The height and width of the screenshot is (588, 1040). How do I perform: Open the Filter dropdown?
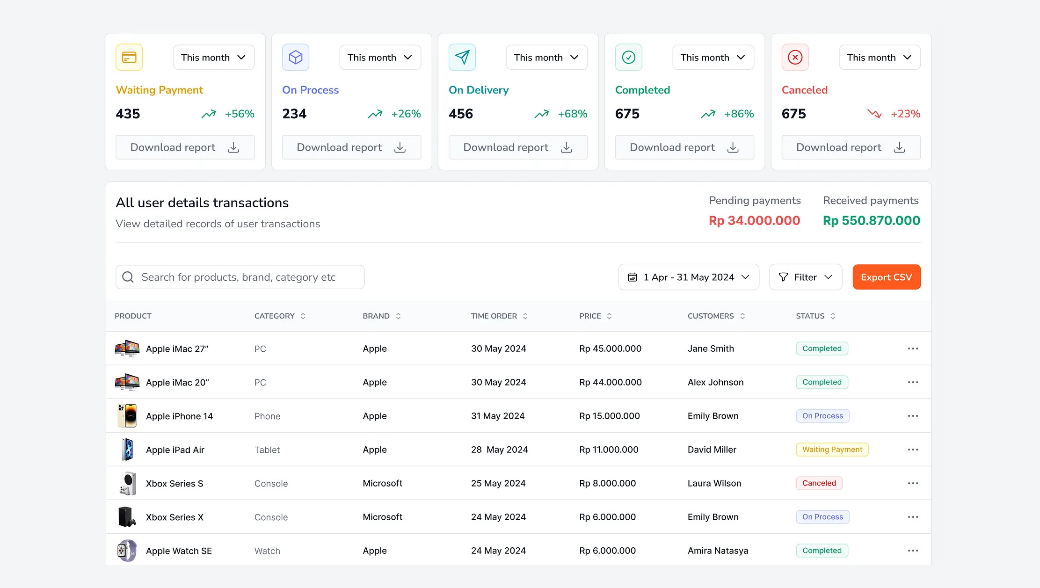805,277
